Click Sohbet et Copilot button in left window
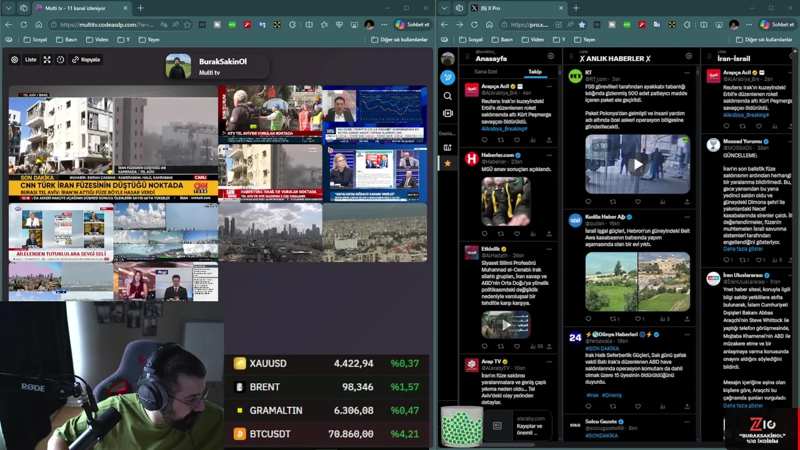Viewport: 800px width, 450px height. click(412, 24)
